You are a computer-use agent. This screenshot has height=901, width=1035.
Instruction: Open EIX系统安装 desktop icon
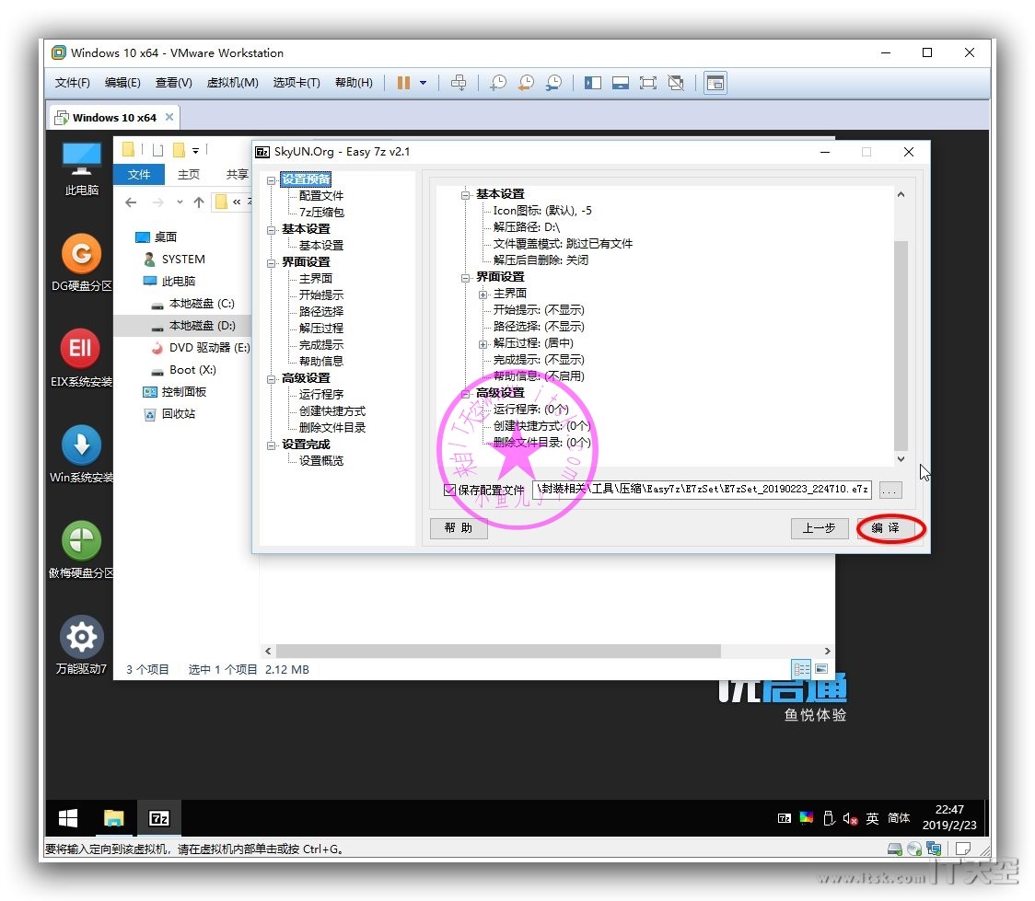tap(81, 358)
